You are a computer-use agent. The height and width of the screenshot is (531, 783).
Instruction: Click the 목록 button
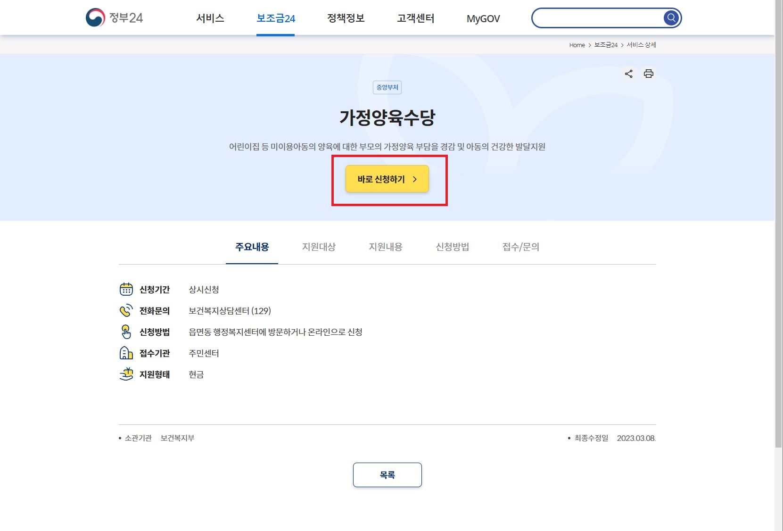[387, 475]
